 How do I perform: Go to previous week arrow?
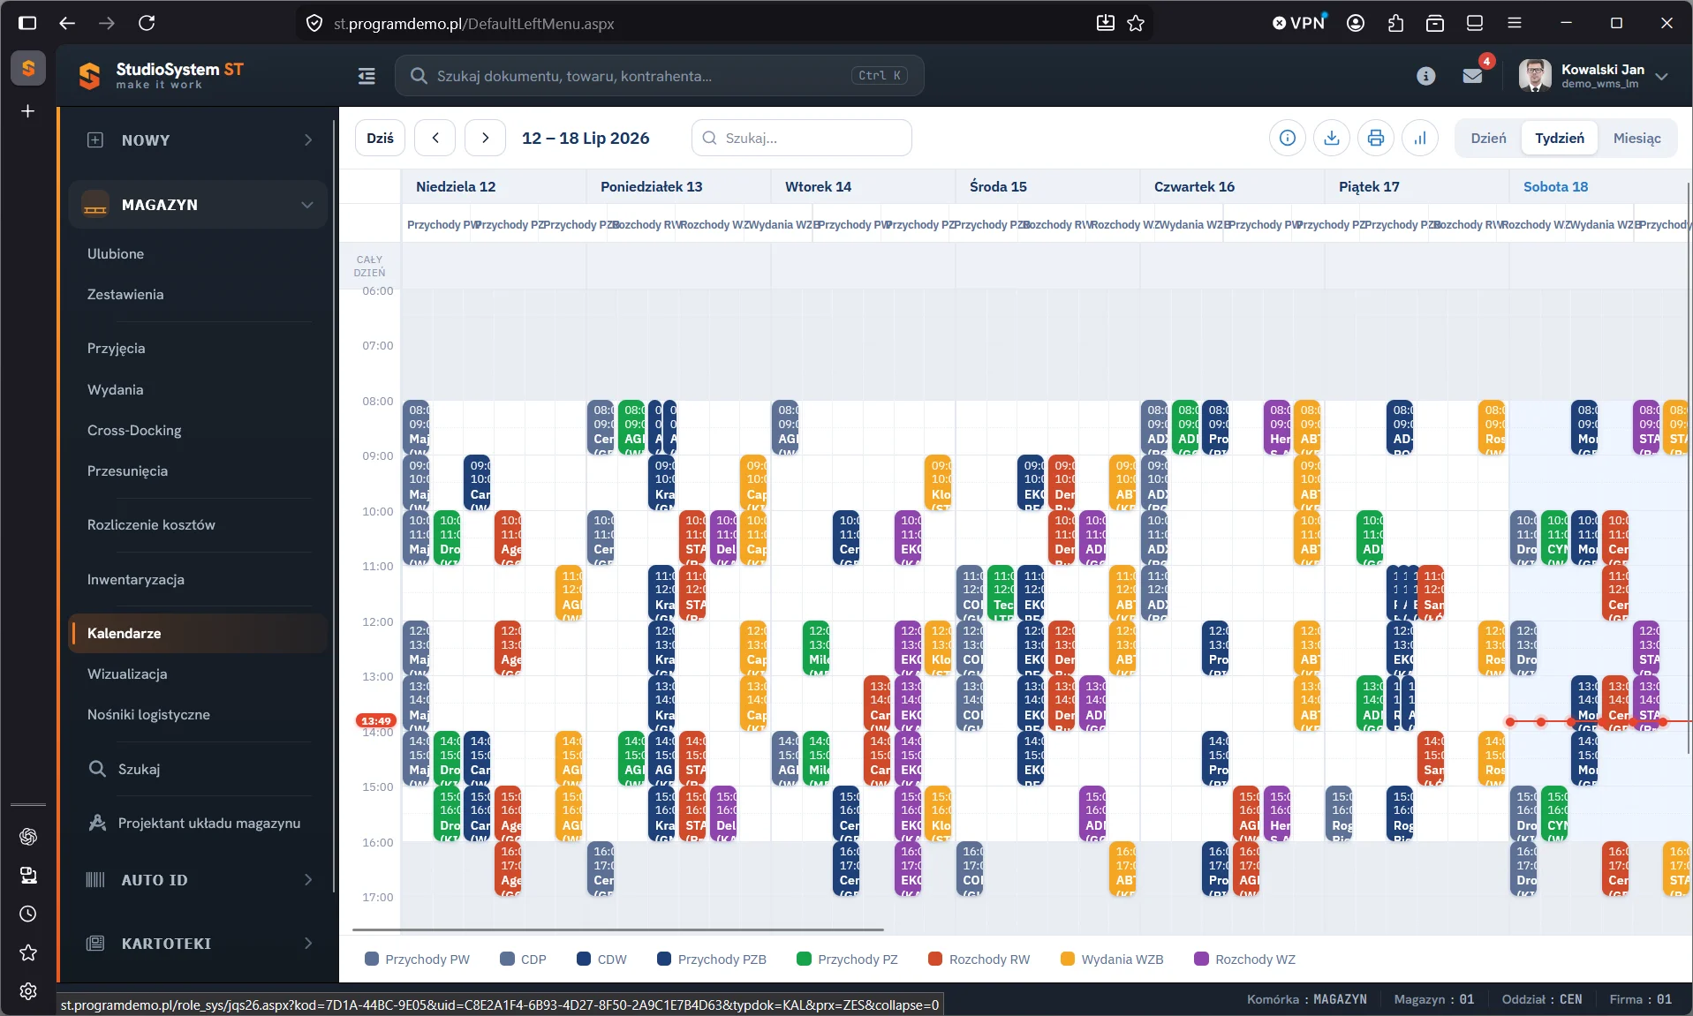[435, 138]
